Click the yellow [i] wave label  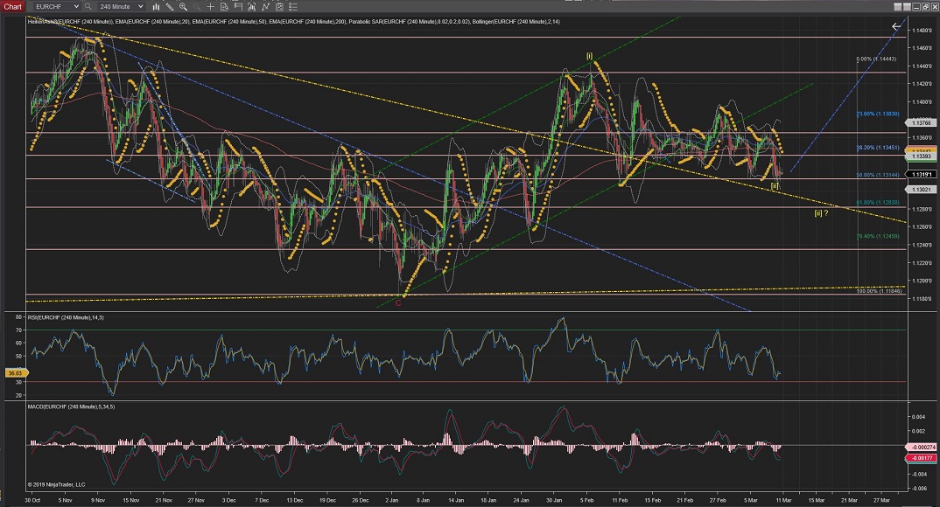(x=589, y=56)
